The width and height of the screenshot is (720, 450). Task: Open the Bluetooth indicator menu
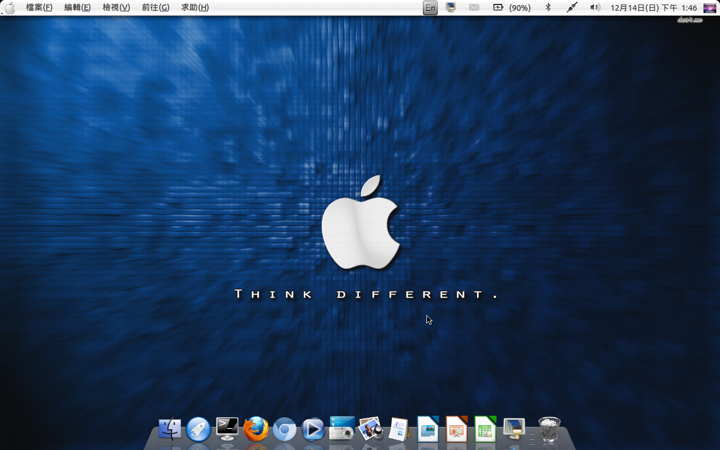548,8
